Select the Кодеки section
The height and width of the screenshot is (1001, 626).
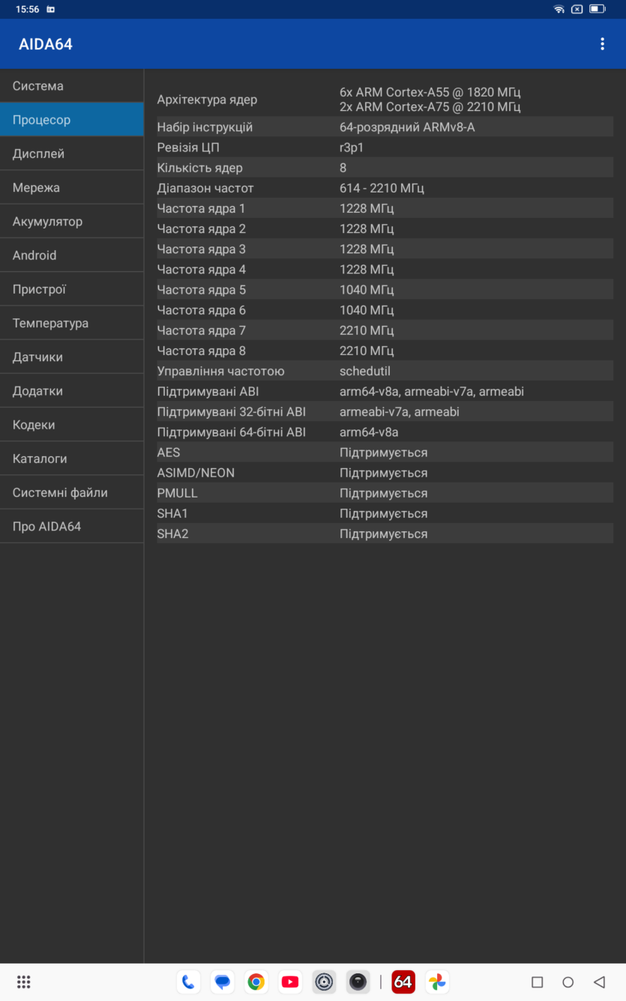click(72, 425)
